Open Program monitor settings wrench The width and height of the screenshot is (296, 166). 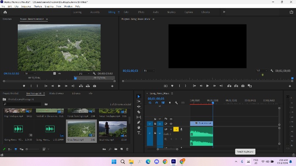click(x=271, y=71)
